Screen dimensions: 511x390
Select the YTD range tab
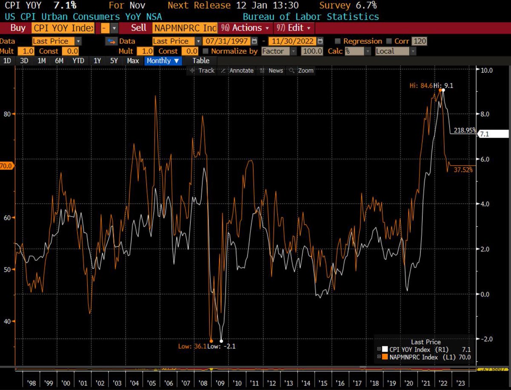[78, 61]
